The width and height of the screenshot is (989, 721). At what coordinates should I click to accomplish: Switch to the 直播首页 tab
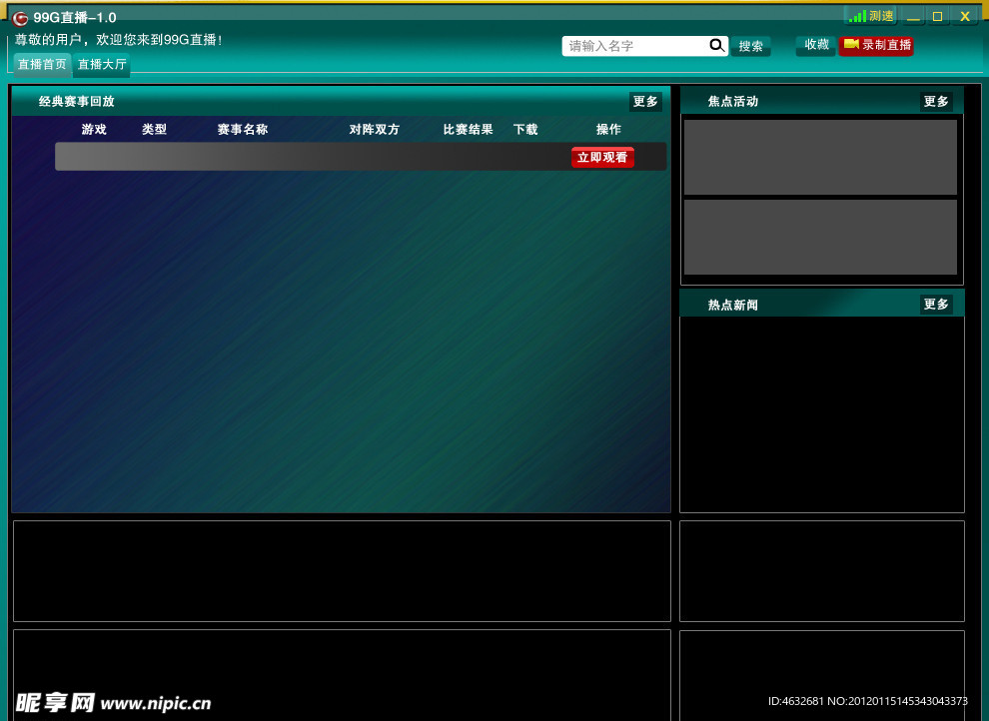(42, 65)
